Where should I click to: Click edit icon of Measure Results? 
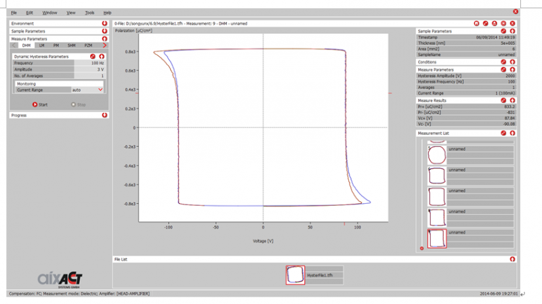(x=503, y=100)
